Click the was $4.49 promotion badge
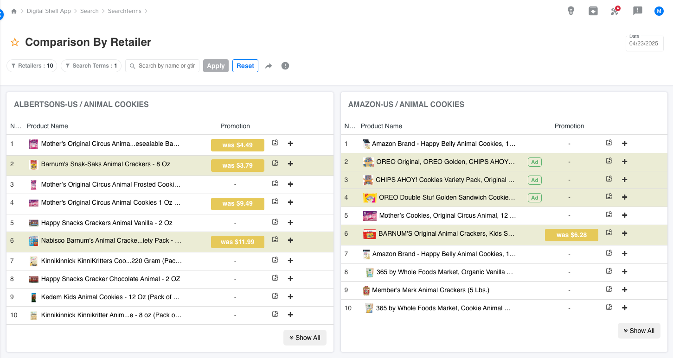This screenshot has height=358, width=673. [x=237, y=145]
